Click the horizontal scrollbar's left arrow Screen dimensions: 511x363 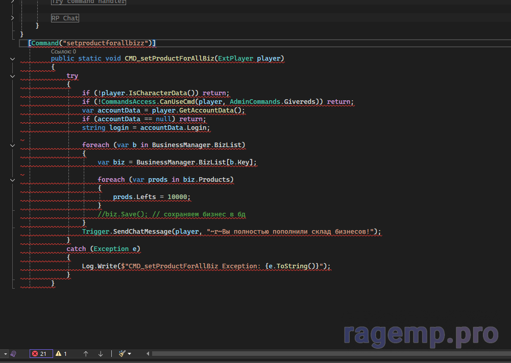[x=148, y=353]
